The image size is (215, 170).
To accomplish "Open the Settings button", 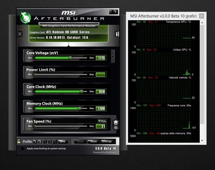I will pyautogui.click(x=107, y=141).
